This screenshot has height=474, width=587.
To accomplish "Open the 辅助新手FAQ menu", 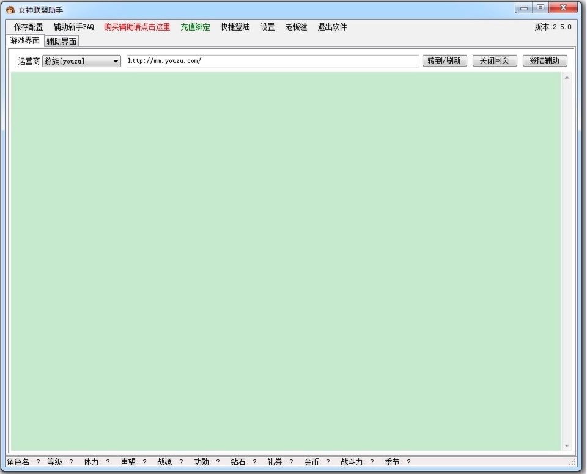I will pos(74,27).
